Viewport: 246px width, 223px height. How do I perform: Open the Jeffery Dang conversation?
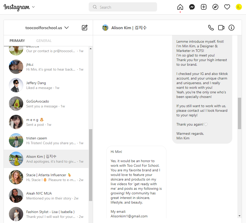[x=46, y=85]
